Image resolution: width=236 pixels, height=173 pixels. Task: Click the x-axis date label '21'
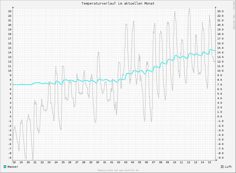[x=35, y=162]
